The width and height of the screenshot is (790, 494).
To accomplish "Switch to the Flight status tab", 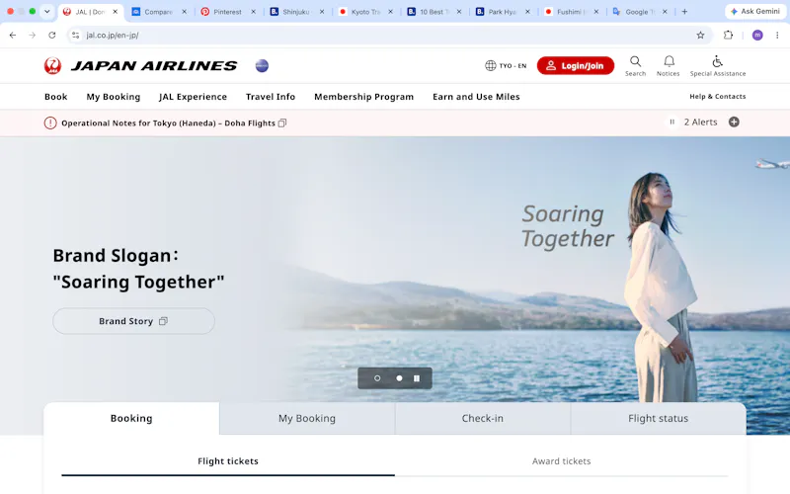I will click(658, 418).
